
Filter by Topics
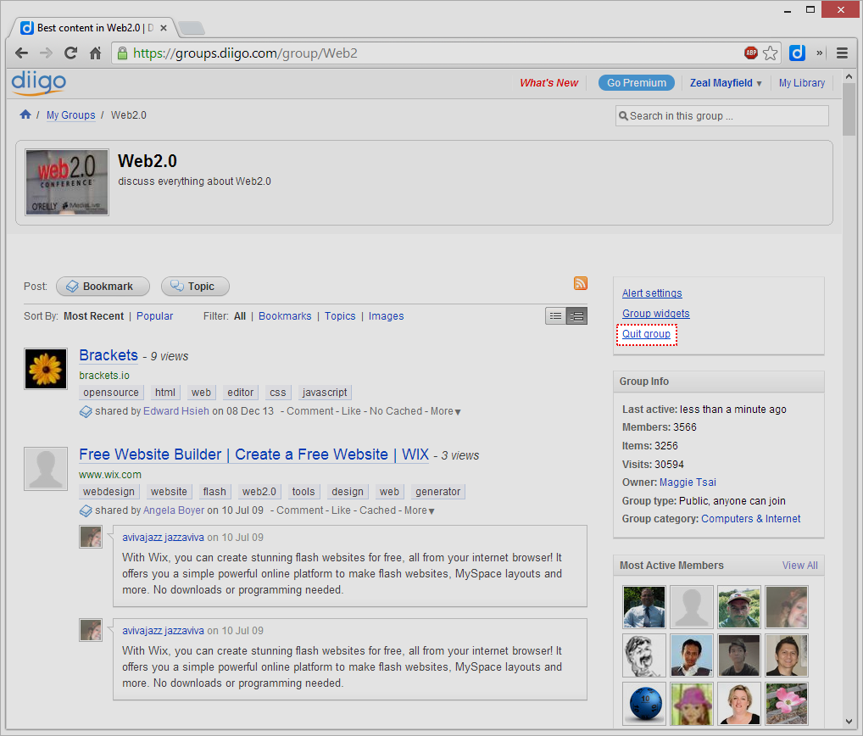point(340,316)
